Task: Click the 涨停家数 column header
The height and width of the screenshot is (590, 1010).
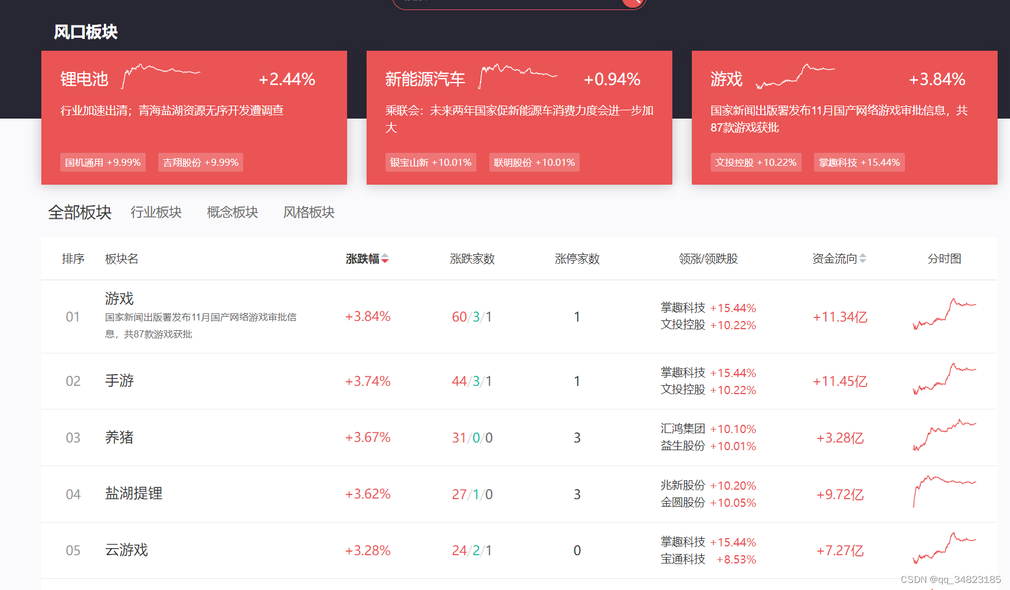Action: [x=577, y=258]
